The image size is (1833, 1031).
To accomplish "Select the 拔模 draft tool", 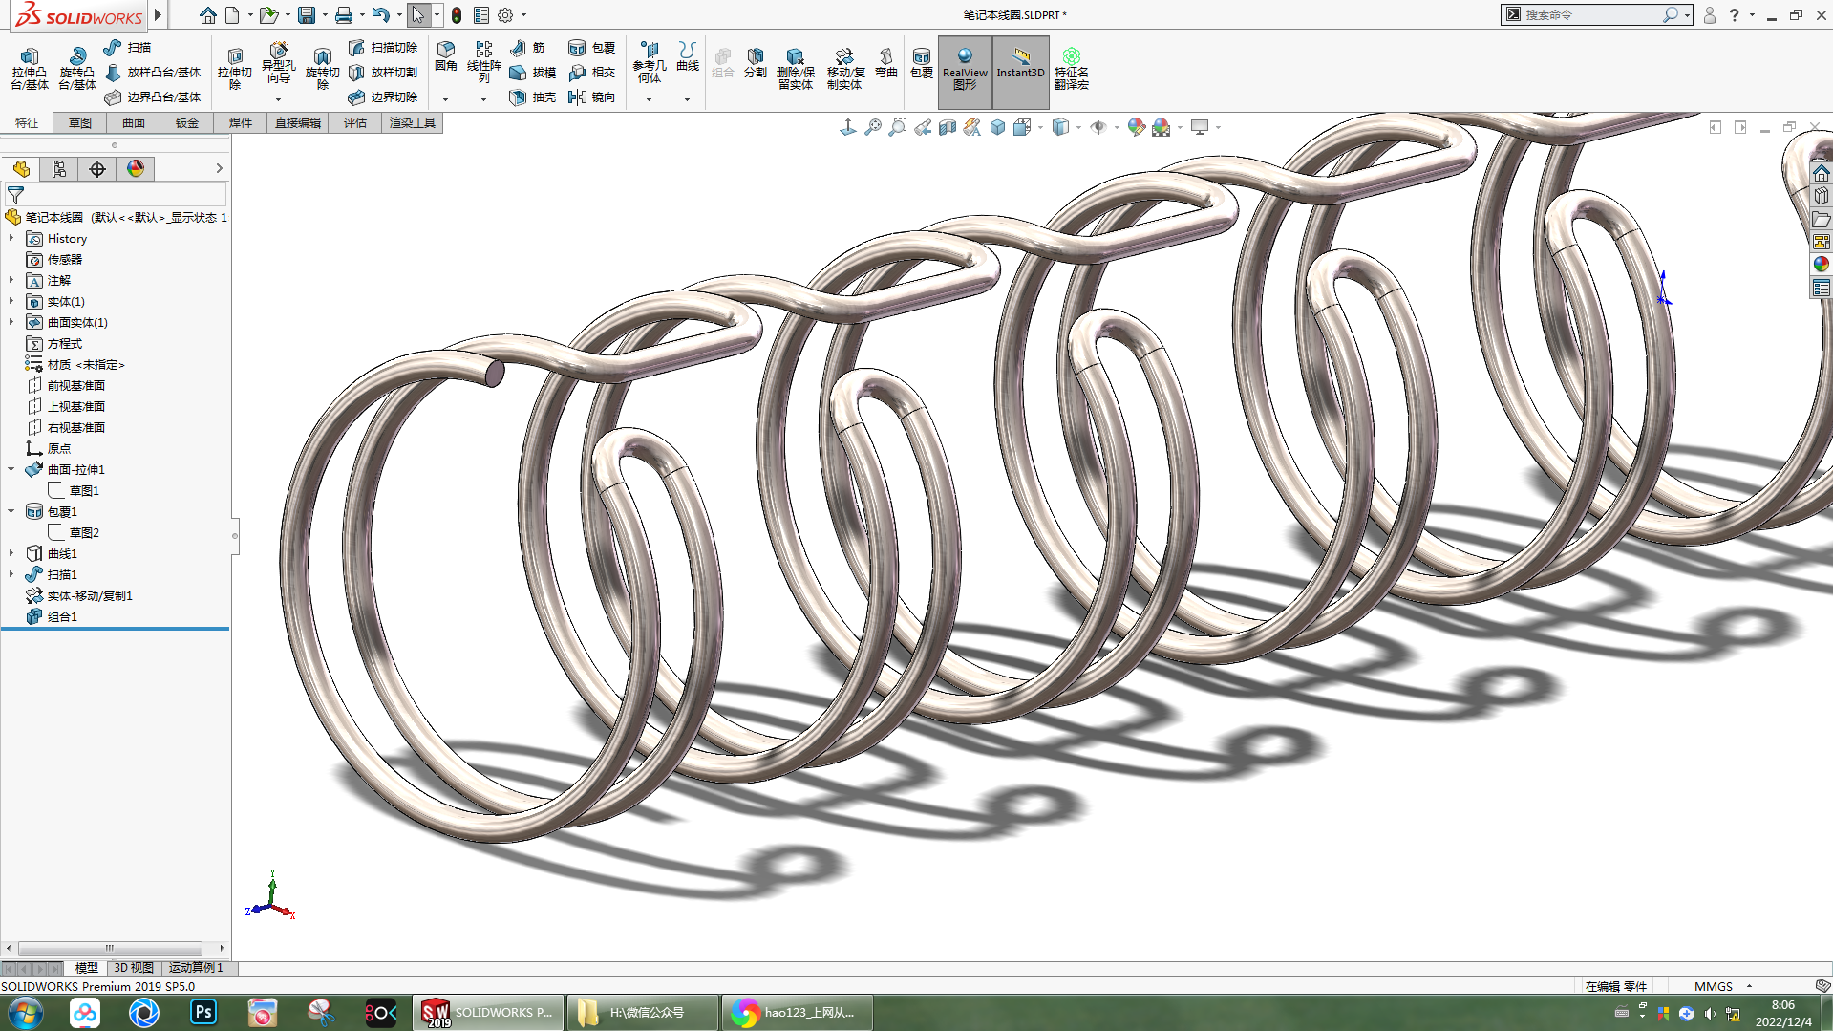I will tap(533, 72).
